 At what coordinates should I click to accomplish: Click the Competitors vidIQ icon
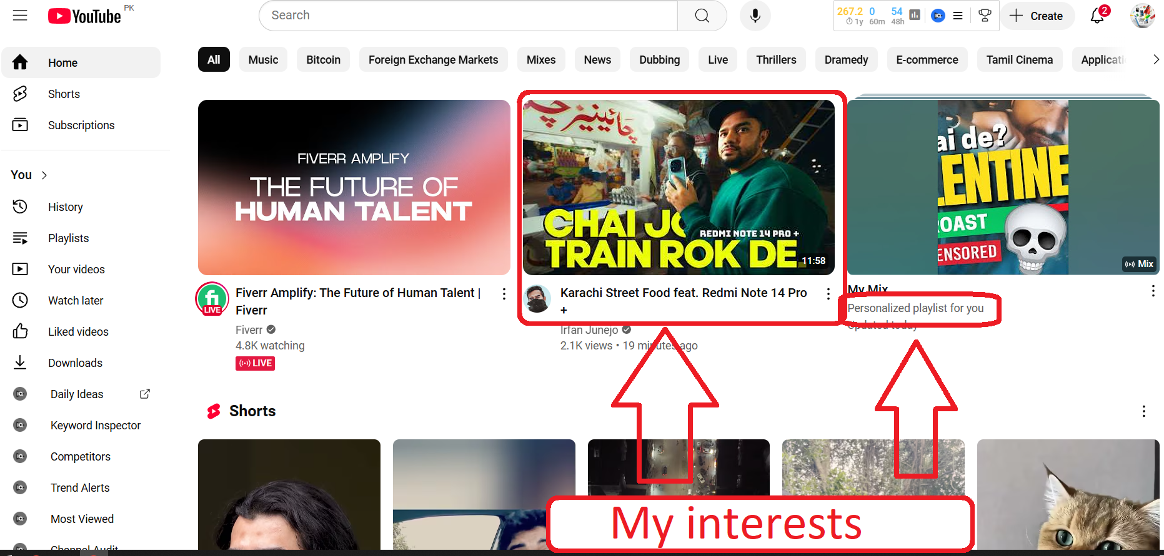point(20,456)
